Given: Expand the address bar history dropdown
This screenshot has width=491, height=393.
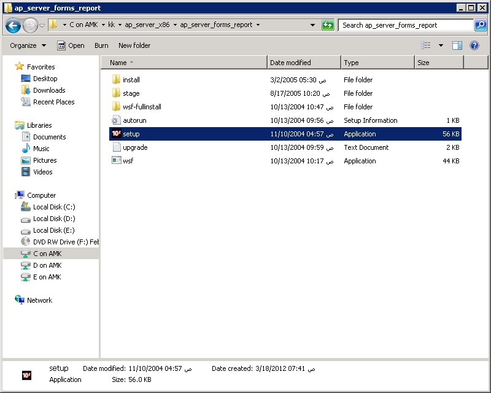Looking at the screenshot, I should click(x=313, y=25).
